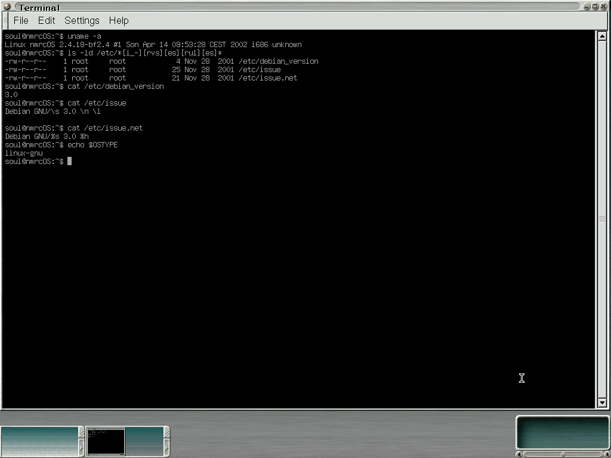Click the terminal scrollbar up arrow
Screen dimensions: 611x458
tap(602, 36)
